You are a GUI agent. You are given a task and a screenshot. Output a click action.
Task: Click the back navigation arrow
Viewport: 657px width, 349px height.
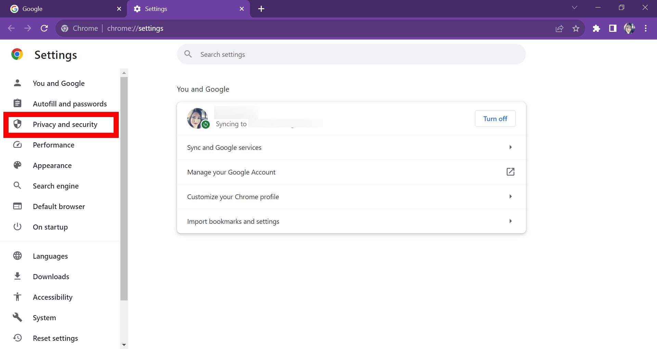[x=11, y=28]
